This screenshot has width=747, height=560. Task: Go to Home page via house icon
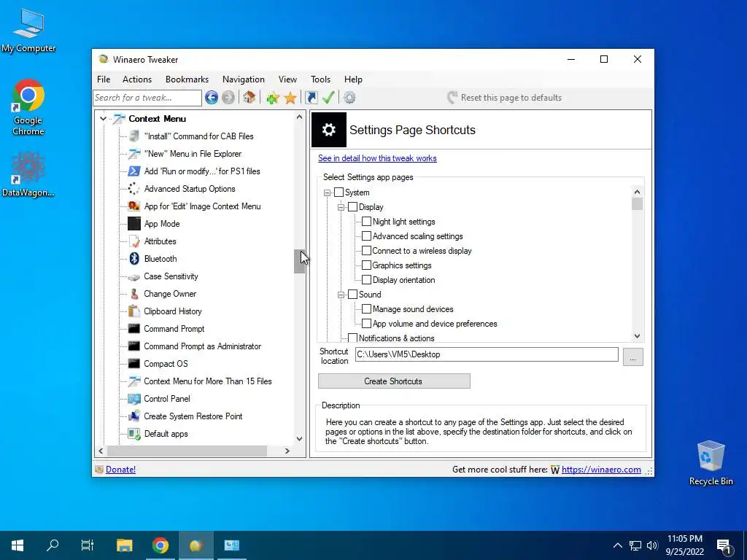click(x=249, y=98)
